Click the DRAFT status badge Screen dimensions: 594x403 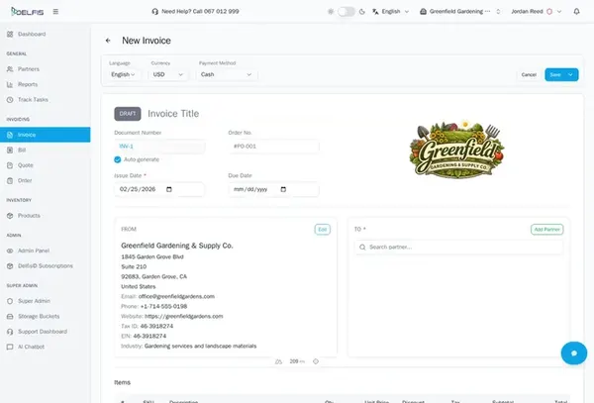128,114
